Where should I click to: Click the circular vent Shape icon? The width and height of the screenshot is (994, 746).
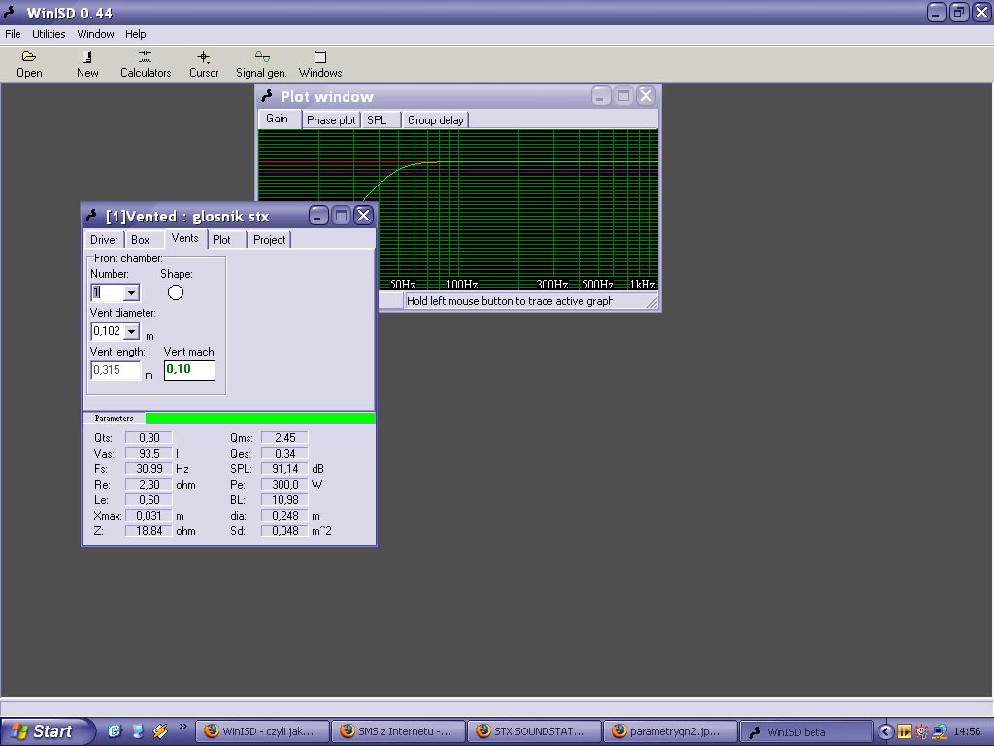[176, 292]
